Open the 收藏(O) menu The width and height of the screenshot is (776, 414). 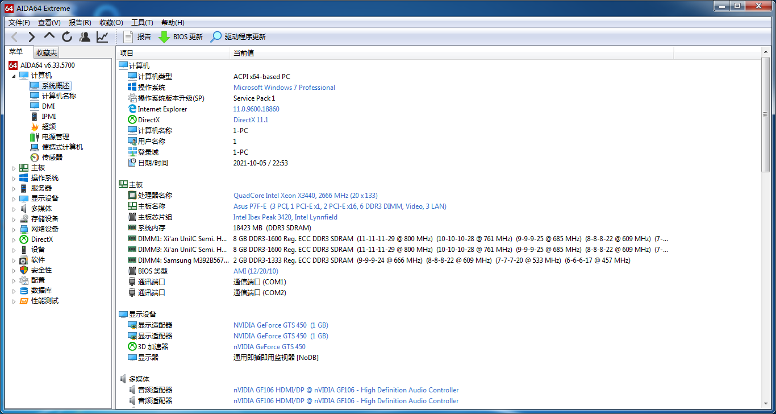click(x=111, y=23)
